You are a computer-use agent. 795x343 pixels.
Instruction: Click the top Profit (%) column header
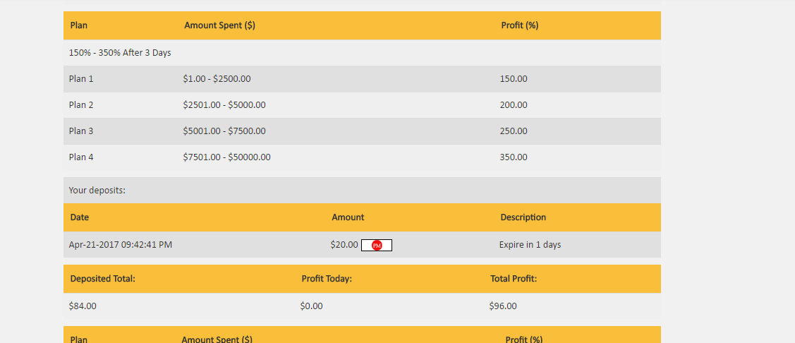519,25
